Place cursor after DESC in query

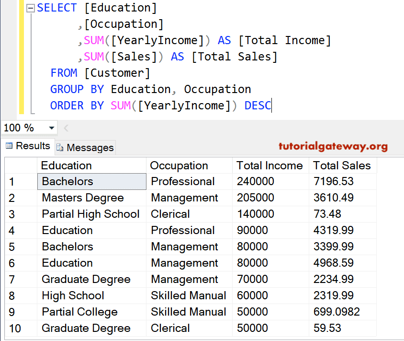[x=271, y=106]
